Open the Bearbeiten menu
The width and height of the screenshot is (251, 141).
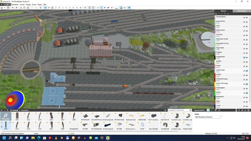pyautogui.click(x=15, y=4)
